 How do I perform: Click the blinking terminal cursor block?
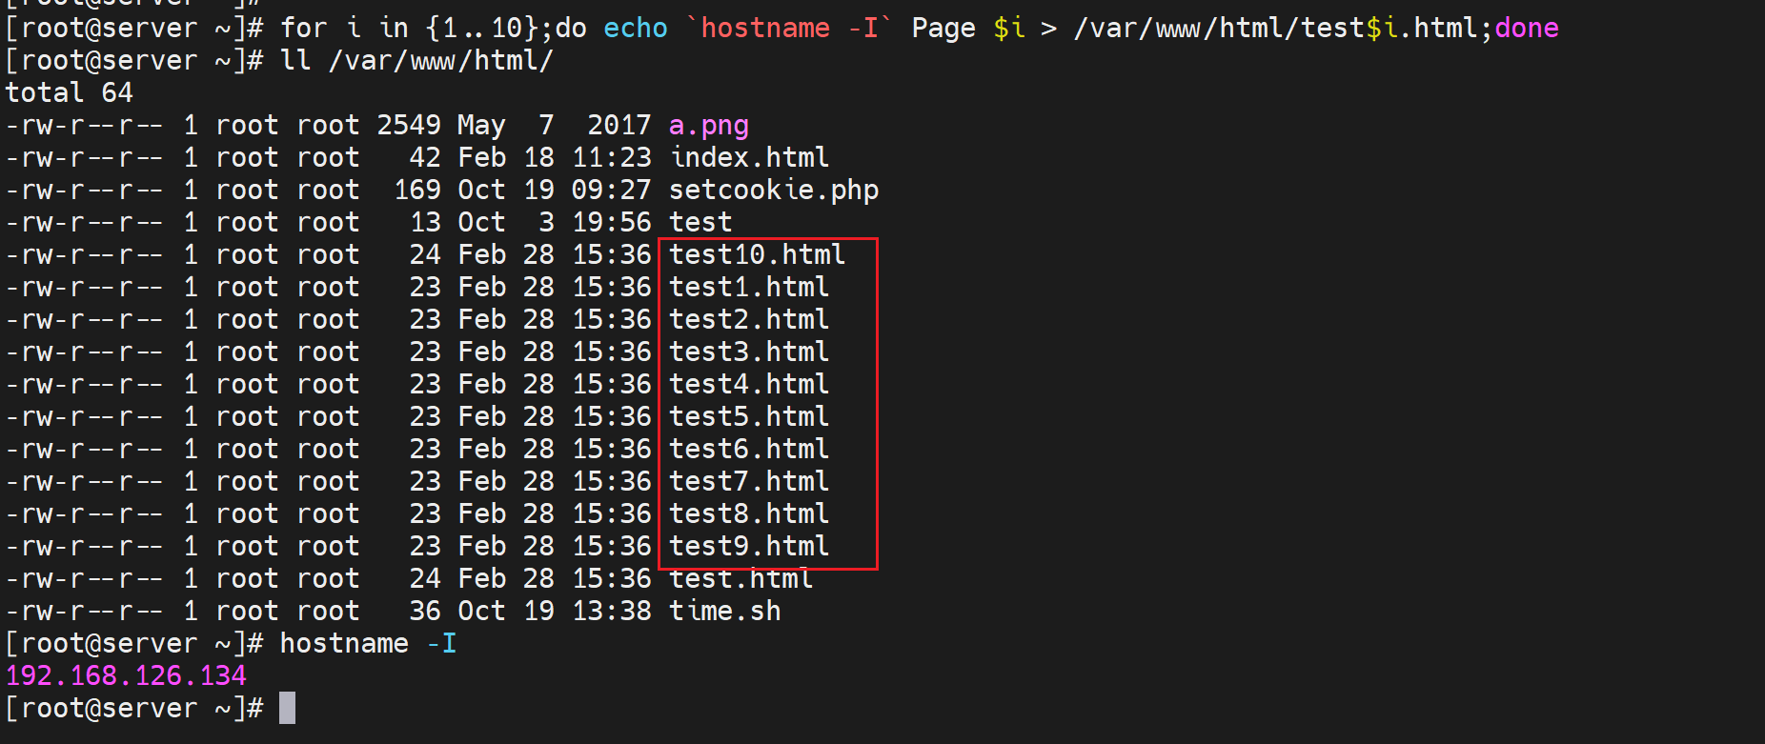pos(287,709)
